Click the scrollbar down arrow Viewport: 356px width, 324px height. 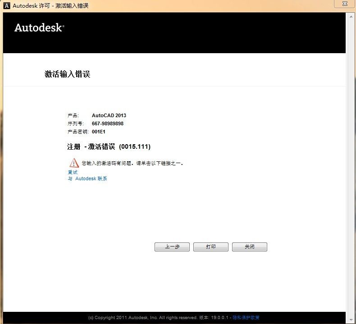pyautogui.click(x=351, y=320)
